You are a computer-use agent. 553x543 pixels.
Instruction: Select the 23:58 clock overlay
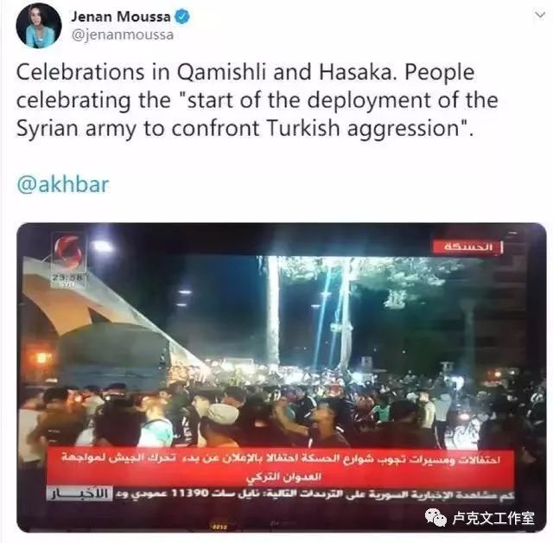69,278
